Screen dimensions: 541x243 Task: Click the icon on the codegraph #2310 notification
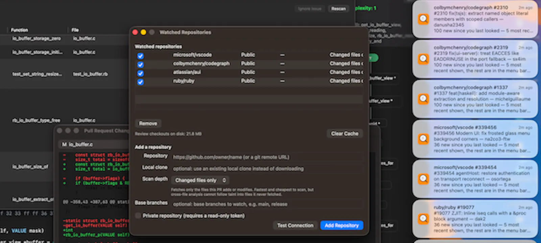(x=423, y=19)
